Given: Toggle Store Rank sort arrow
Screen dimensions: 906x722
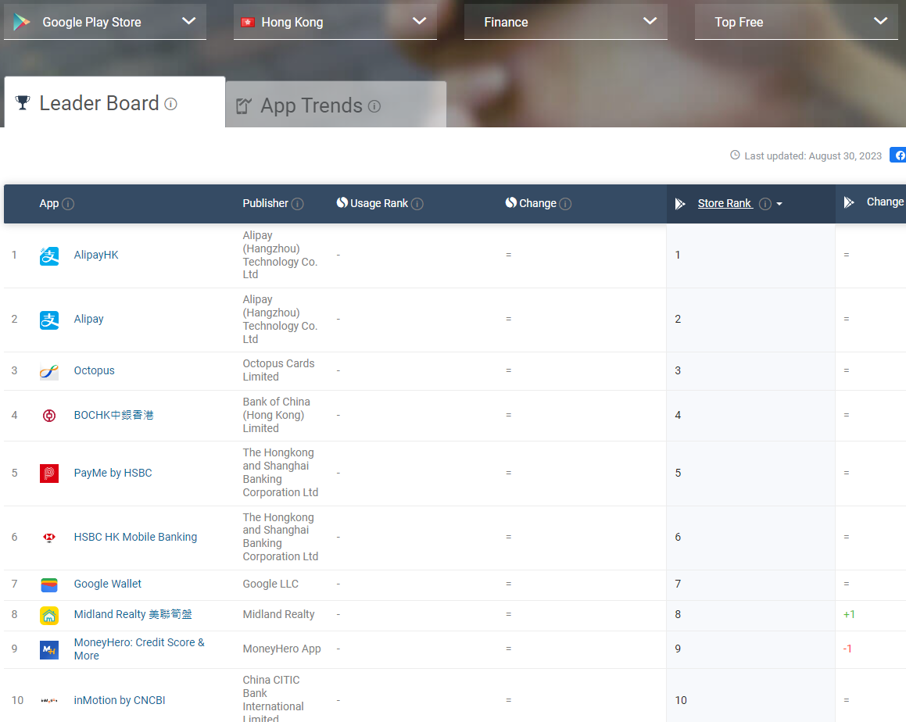Looking at the screenshot, I should pos(779,204).
